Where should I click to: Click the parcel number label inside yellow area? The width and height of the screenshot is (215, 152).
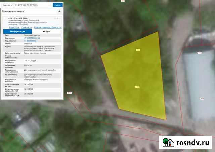(137, 87)
